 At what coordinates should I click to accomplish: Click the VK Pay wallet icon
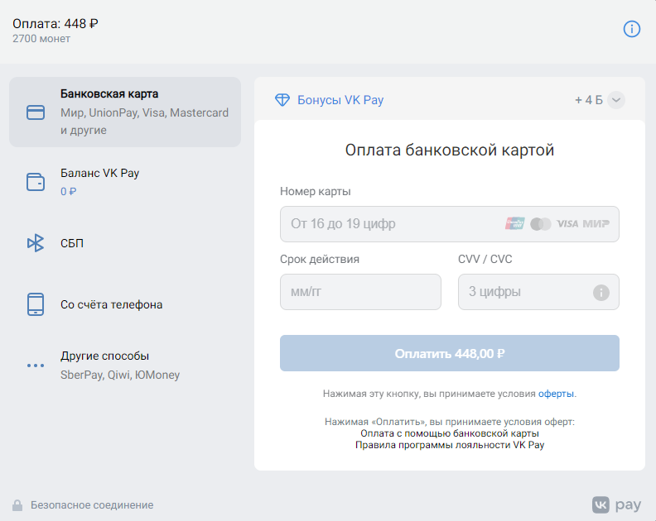(36, 182)
